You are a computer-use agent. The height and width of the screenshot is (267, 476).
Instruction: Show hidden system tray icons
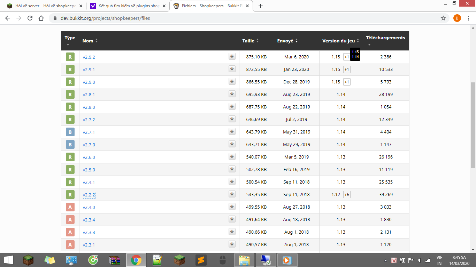tap(385, 260)
